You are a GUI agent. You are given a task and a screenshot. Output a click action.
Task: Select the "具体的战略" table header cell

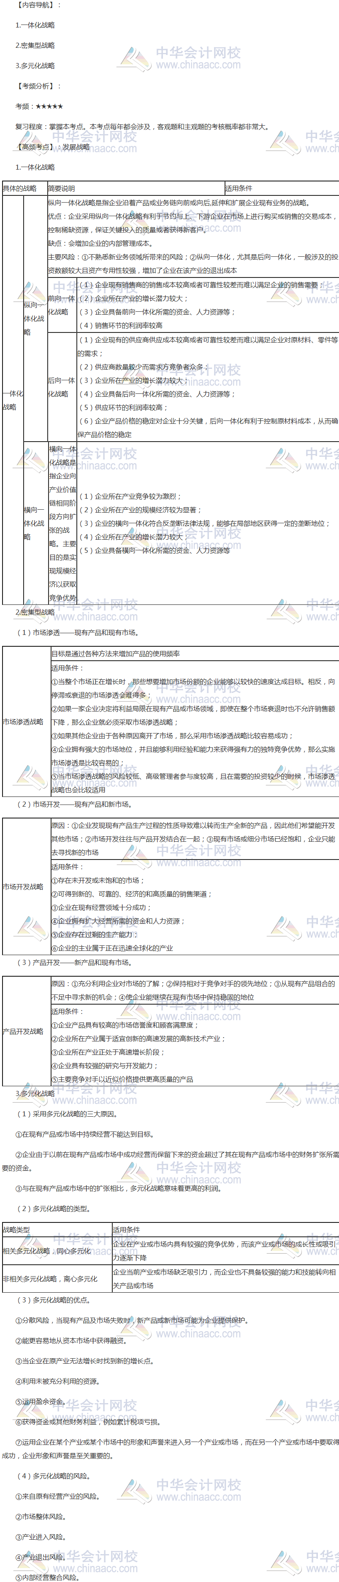(x=19, y=189)
